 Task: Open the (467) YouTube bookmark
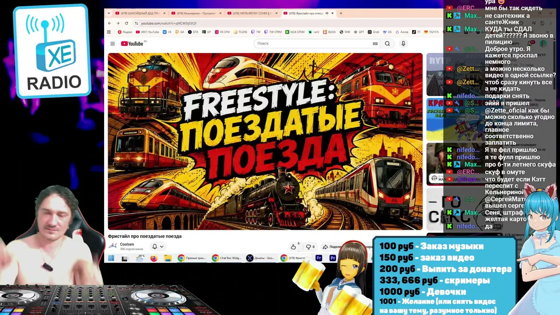click(147, 32)
